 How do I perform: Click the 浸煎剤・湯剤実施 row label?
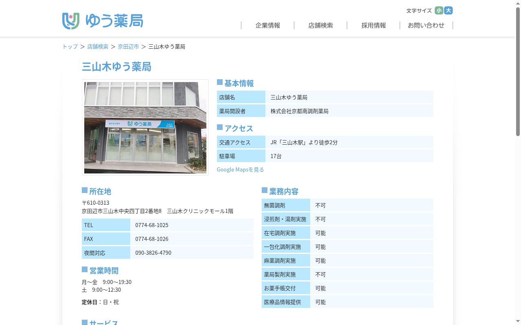point(286,219)
